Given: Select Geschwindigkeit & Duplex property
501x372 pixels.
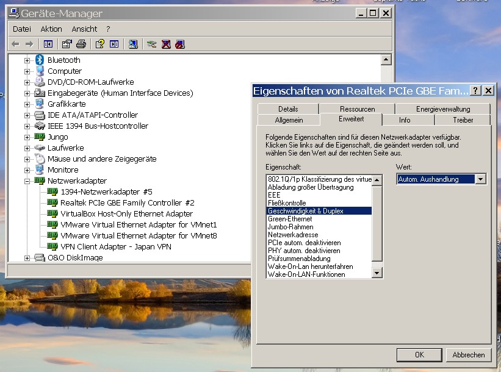Looking at the screenshot, I should click(319, 211).
